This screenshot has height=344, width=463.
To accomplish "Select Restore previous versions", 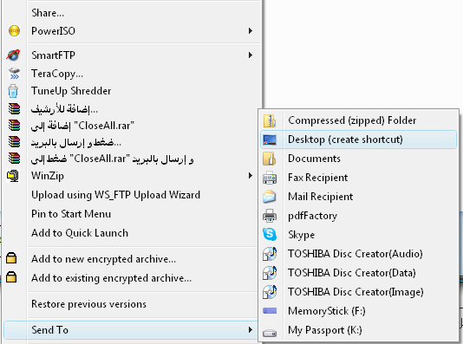I will pyautogui.click(x=89, y=304).
